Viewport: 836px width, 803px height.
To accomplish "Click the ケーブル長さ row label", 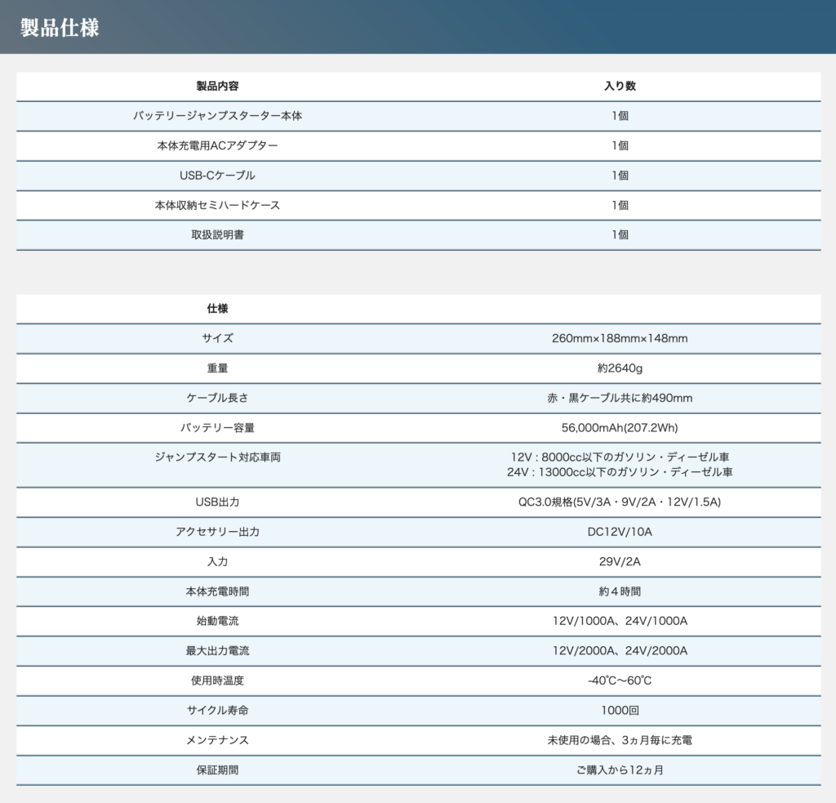I will [217, 398].
